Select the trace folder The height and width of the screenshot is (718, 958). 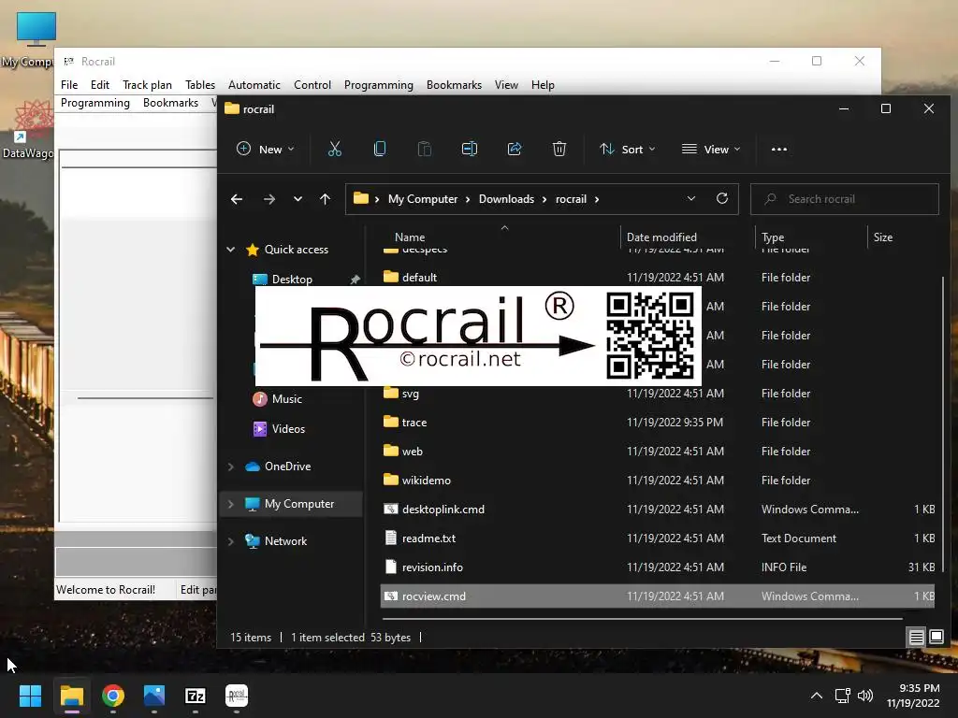coord(657,422)
